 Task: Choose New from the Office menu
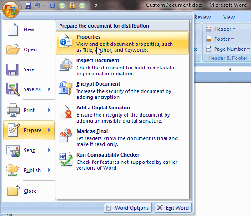[x=29, y=29]
